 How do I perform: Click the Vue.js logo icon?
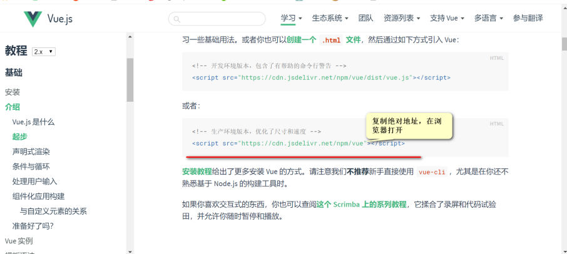[33, 19]
